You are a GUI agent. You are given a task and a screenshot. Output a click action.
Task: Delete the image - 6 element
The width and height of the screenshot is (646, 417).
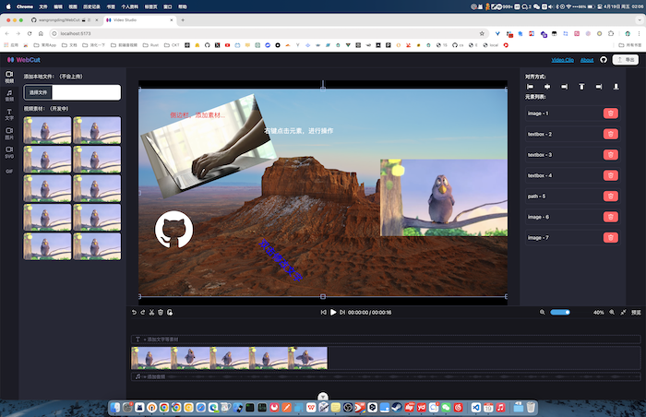tap(611, 217)
